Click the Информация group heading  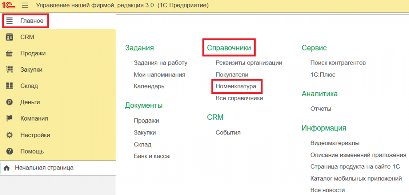click(x=324, y=128)
